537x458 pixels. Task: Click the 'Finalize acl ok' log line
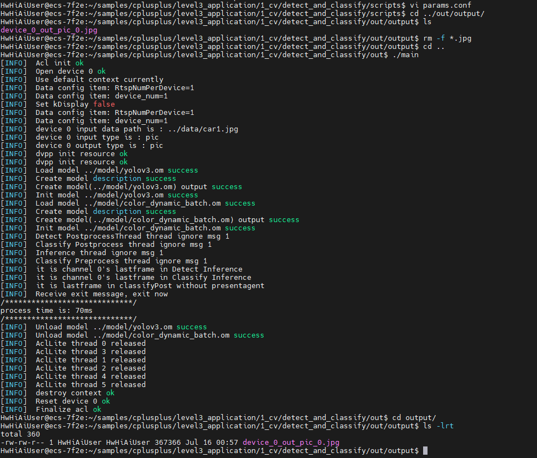coord(68,409)
